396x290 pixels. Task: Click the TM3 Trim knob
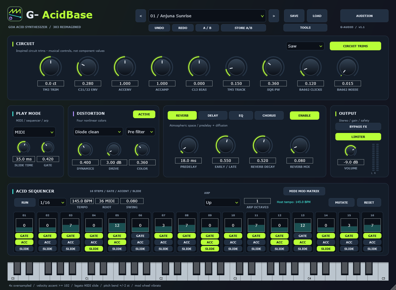pyautogui.click(x=51, y=67)
